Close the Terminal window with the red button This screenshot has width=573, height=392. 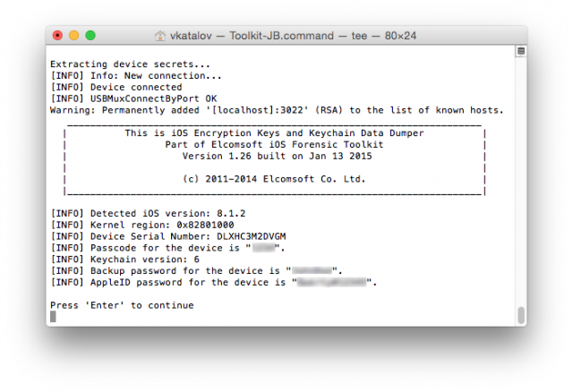pos(58,36)
